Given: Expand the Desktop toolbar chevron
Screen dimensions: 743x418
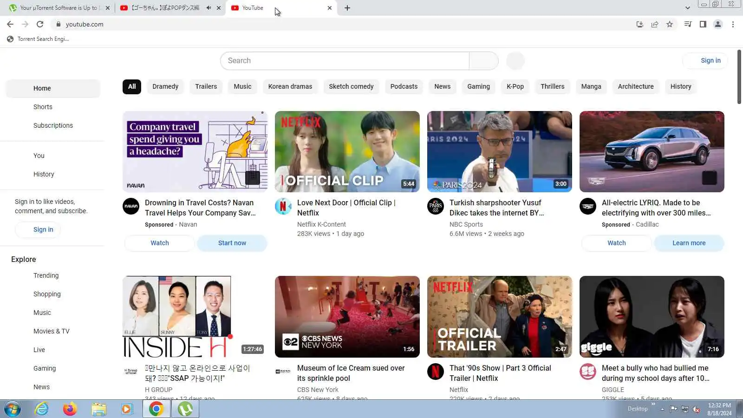Looking at the screenshot, I should [x=653, y=404].
